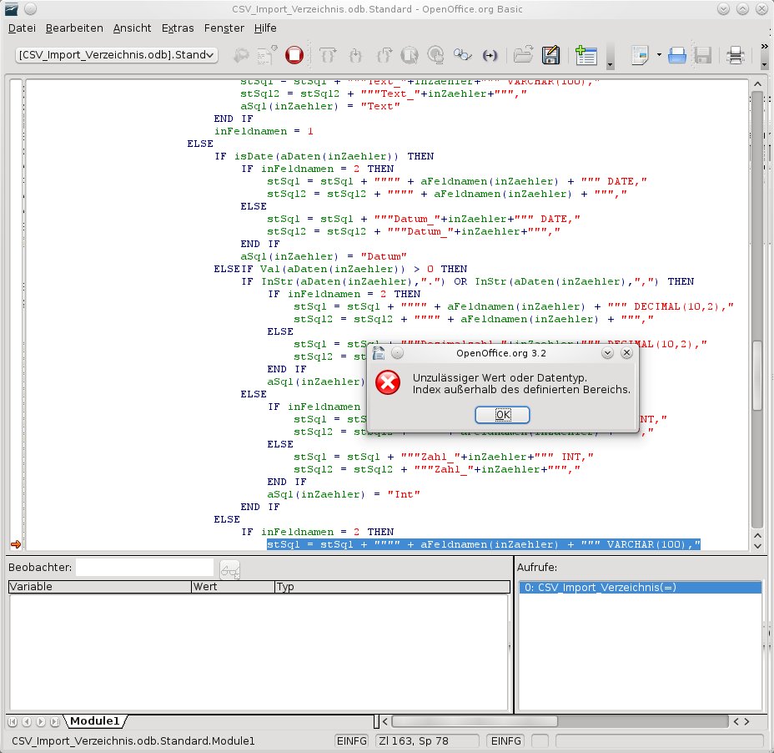The height and width of the screenshot is (753, 774).
Task: Click the Save BASIC source icon
Action: 550,55
